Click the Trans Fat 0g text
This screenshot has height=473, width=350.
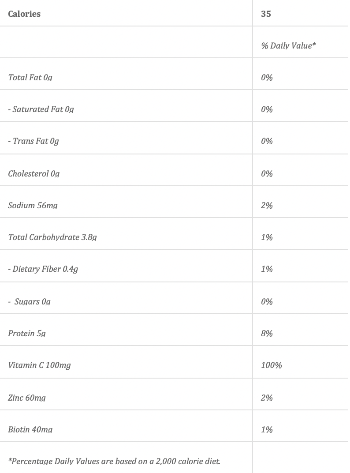33,141
